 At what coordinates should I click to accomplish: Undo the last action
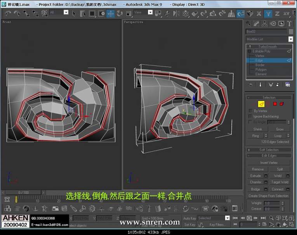tap(8, 13)
